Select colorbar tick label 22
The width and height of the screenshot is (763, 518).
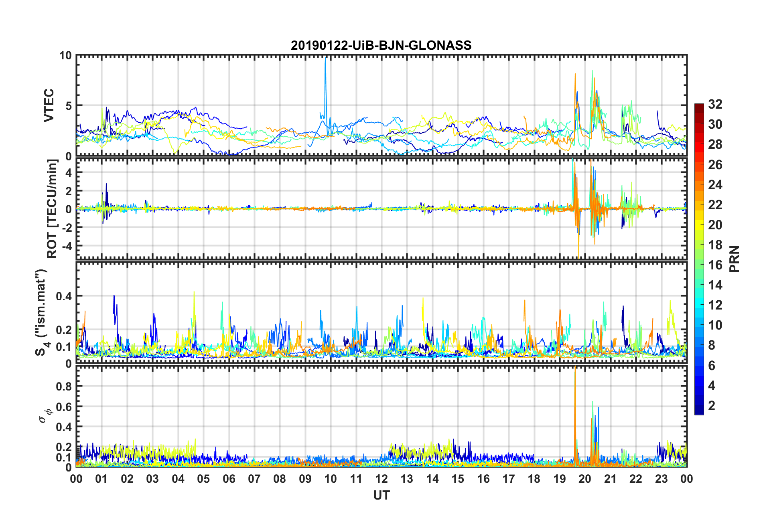[x=715, y=205]
